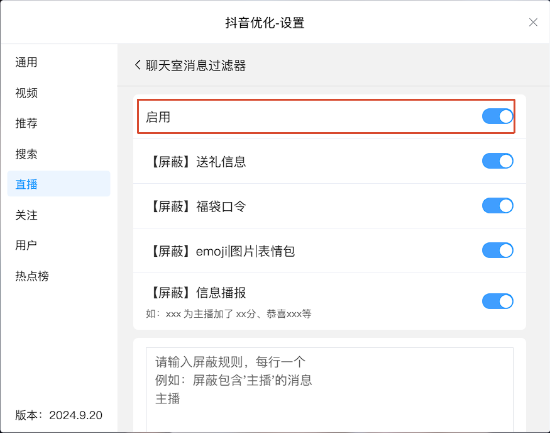Open the 关注 settings section
The width and height of the screenshot is (550, 433).
coord(58,215)
